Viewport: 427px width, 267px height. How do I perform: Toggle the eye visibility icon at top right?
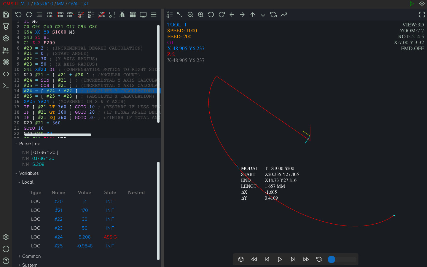422,4
